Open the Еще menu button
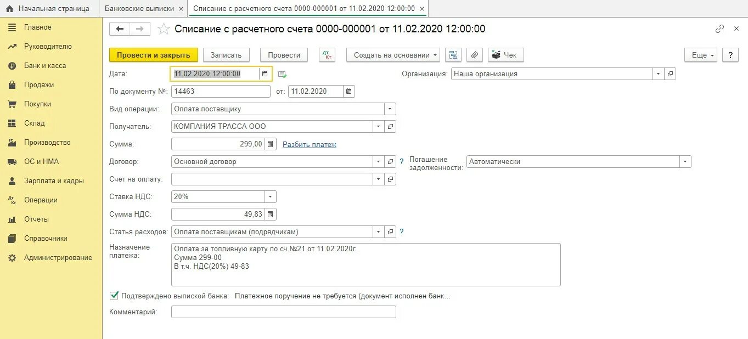 pyautogui.click(x=701, y=55)
